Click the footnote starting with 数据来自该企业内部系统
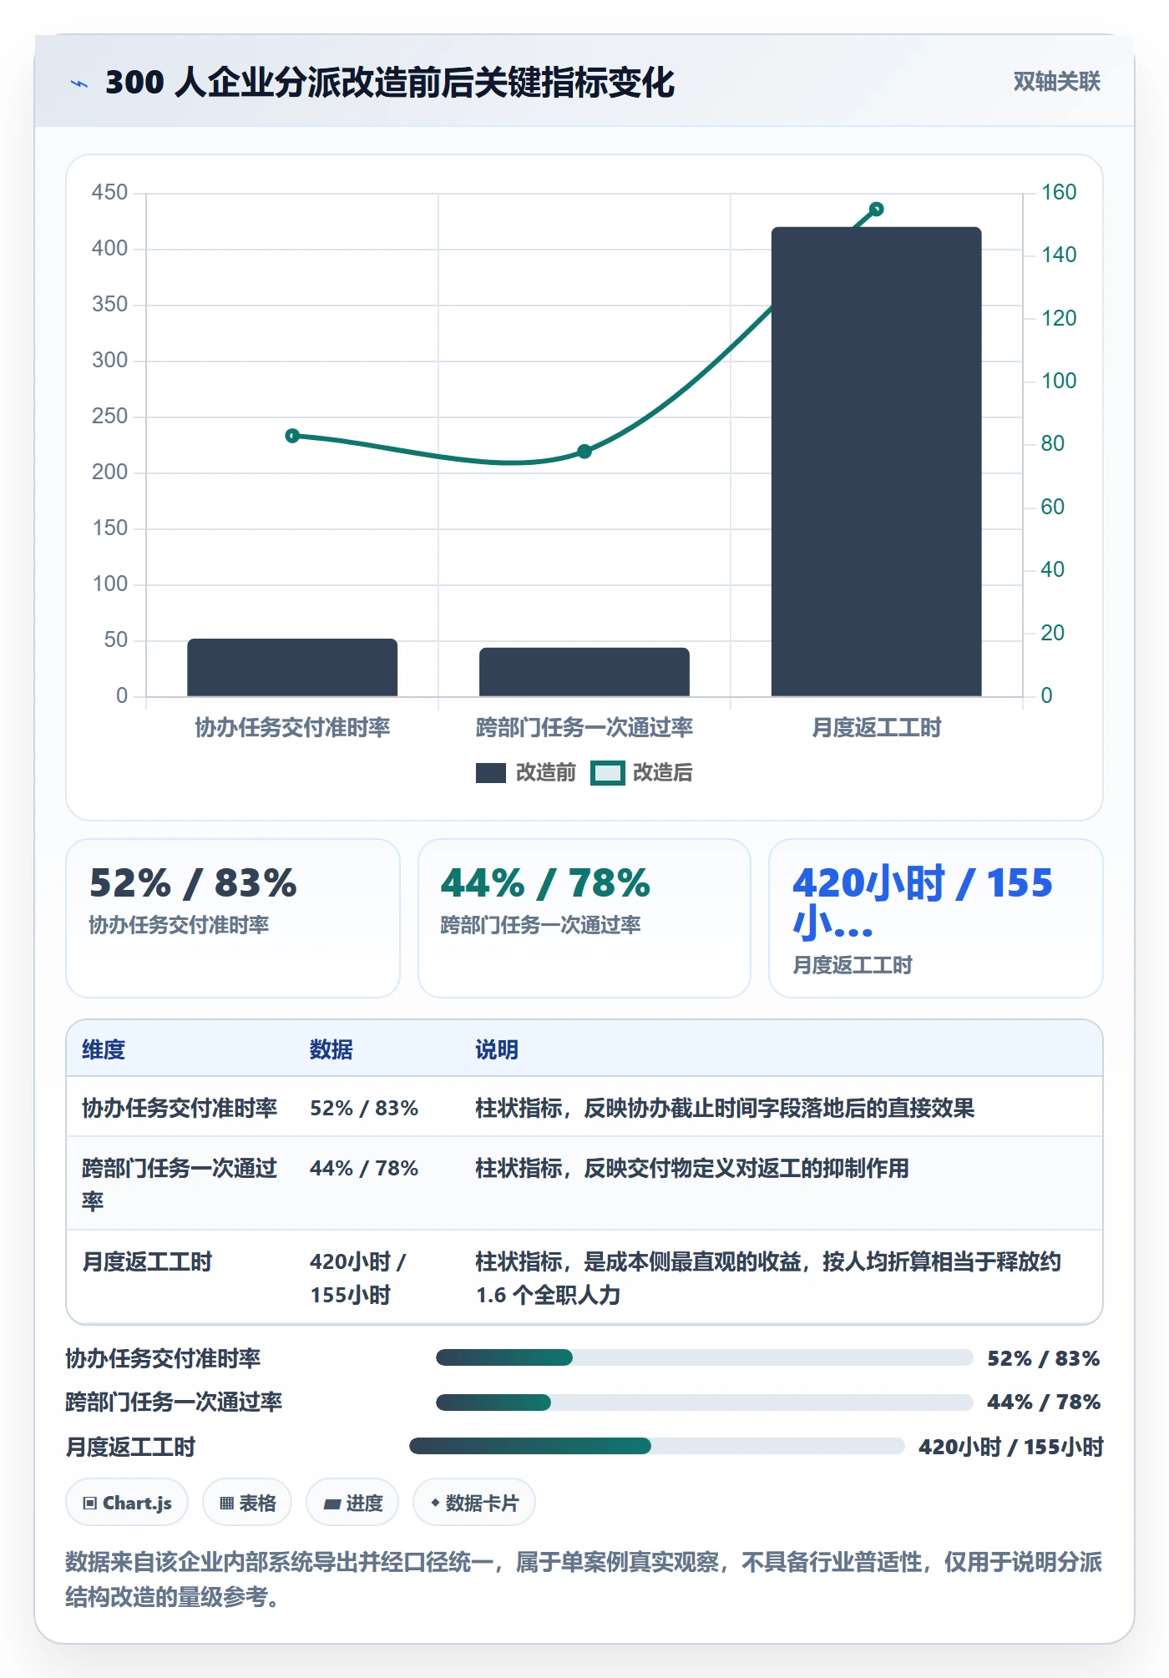Screen dimensions: 1169x1678 click(584, 1579)
